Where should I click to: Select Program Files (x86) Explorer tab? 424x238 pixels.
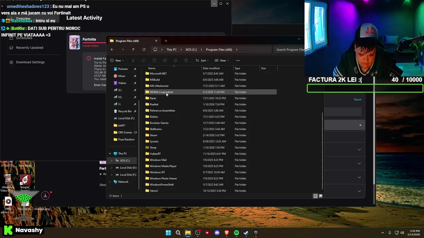[134, 41]
